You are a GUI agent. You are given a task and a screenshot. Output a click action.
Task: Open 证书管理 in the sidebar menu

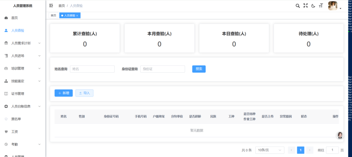click(23, 94)
